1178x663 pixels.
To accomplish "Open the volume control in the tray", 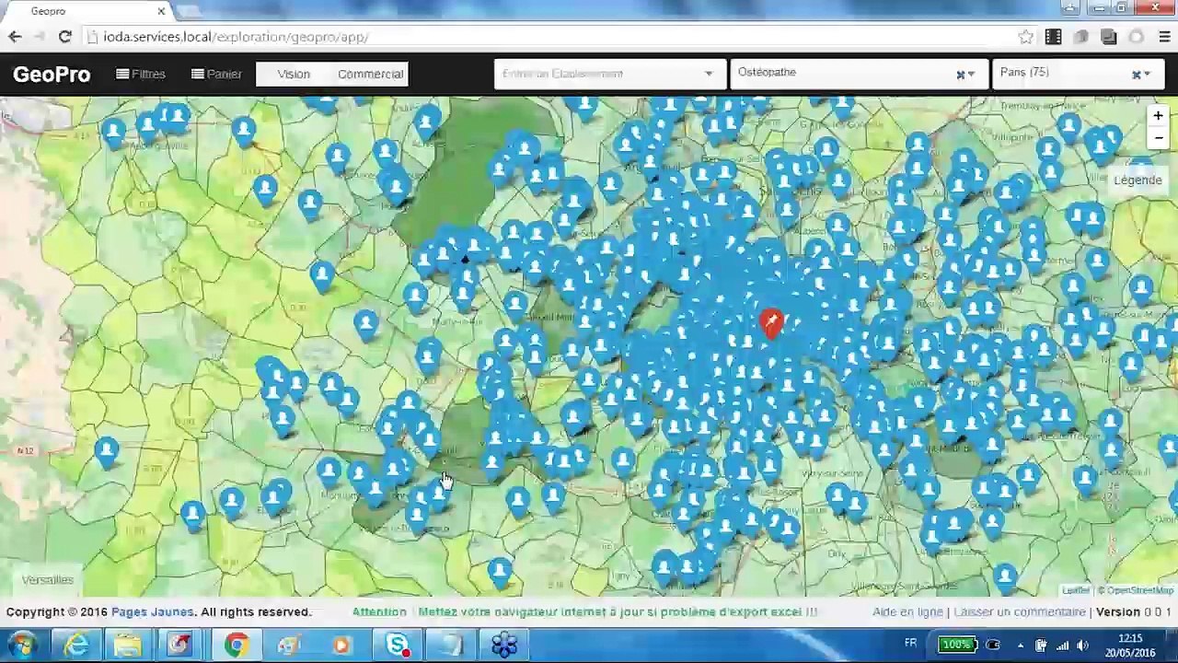I will click(x=1083, y=646).
